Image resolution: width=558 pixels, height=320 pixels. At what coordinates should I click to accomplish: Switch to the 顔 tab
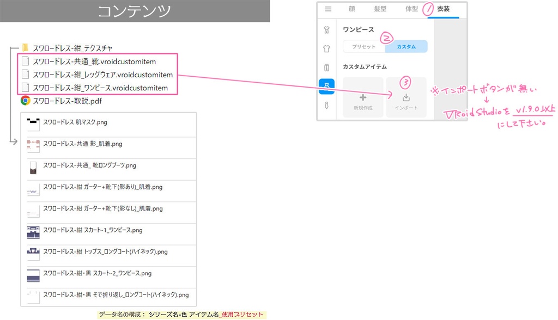click(351, 8)
